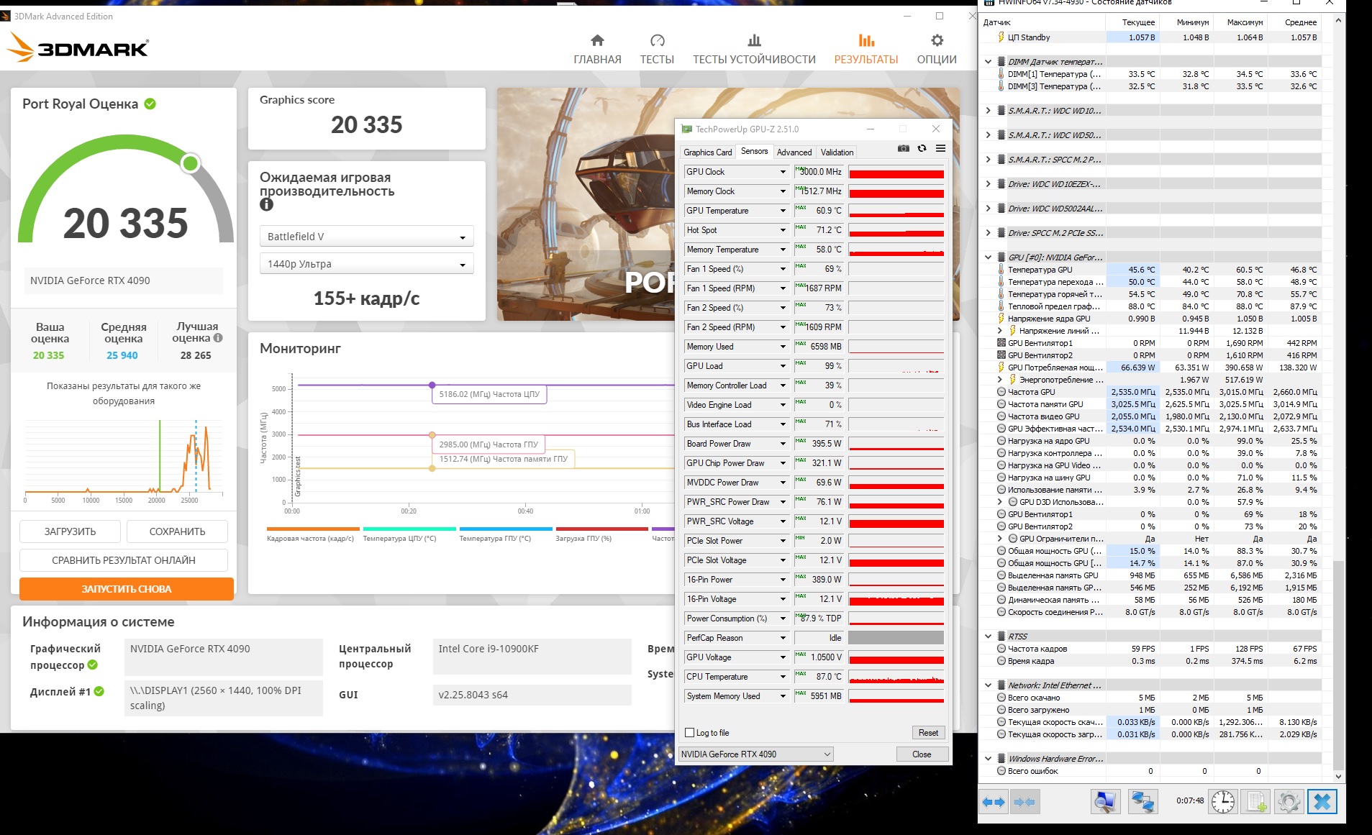The height and width of the screenshot is (835, 1372).
Task: Enable the Log to file checkbox
Action: coord(690,733)
